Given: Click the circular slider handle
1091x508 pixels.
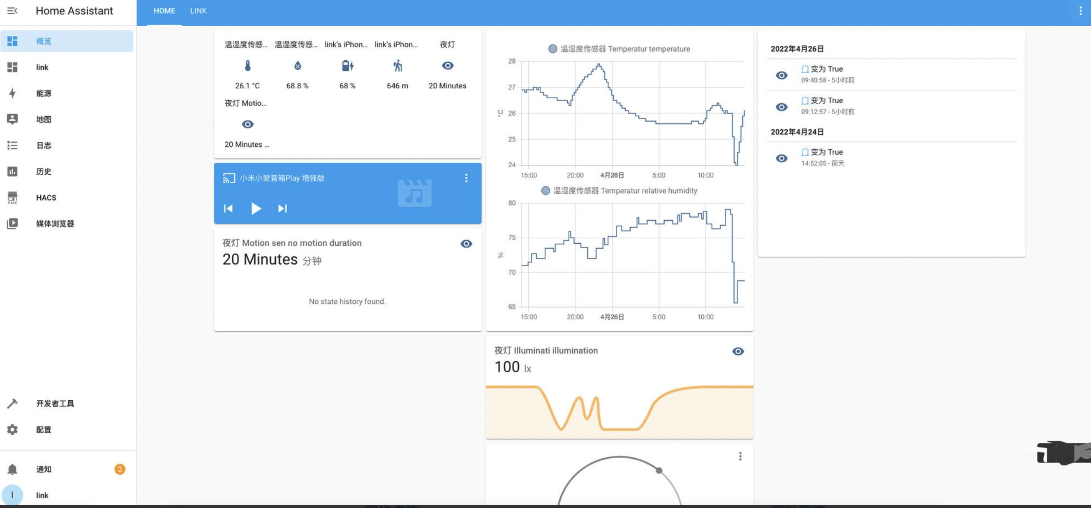Looking at the screenshot, I should [x=659, y=470].
